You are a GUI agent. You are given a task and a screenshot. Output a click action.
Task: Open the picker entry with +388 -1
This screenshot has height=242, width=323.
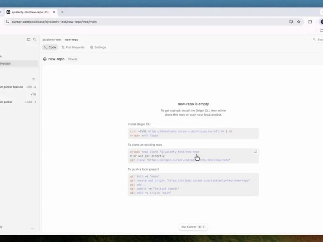pyautogui.click(x=18, y=102)
